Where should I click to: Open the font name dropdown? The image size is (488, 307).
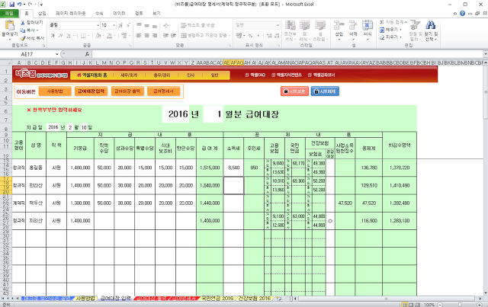[x=98, y=25]
